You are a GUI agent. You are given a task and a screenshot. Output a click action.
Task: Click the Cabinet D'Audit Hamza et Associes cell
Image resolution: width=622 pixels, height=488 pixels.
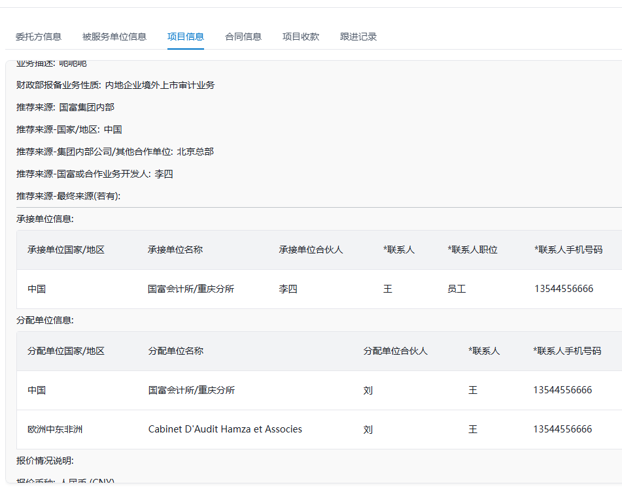pos(225,429)
